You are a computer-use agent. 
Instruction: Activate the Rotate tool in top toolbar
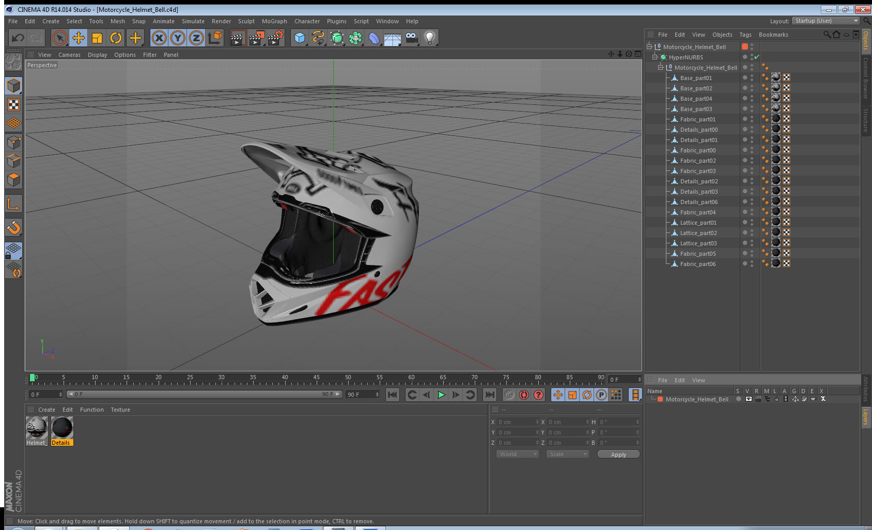[116, 38]
